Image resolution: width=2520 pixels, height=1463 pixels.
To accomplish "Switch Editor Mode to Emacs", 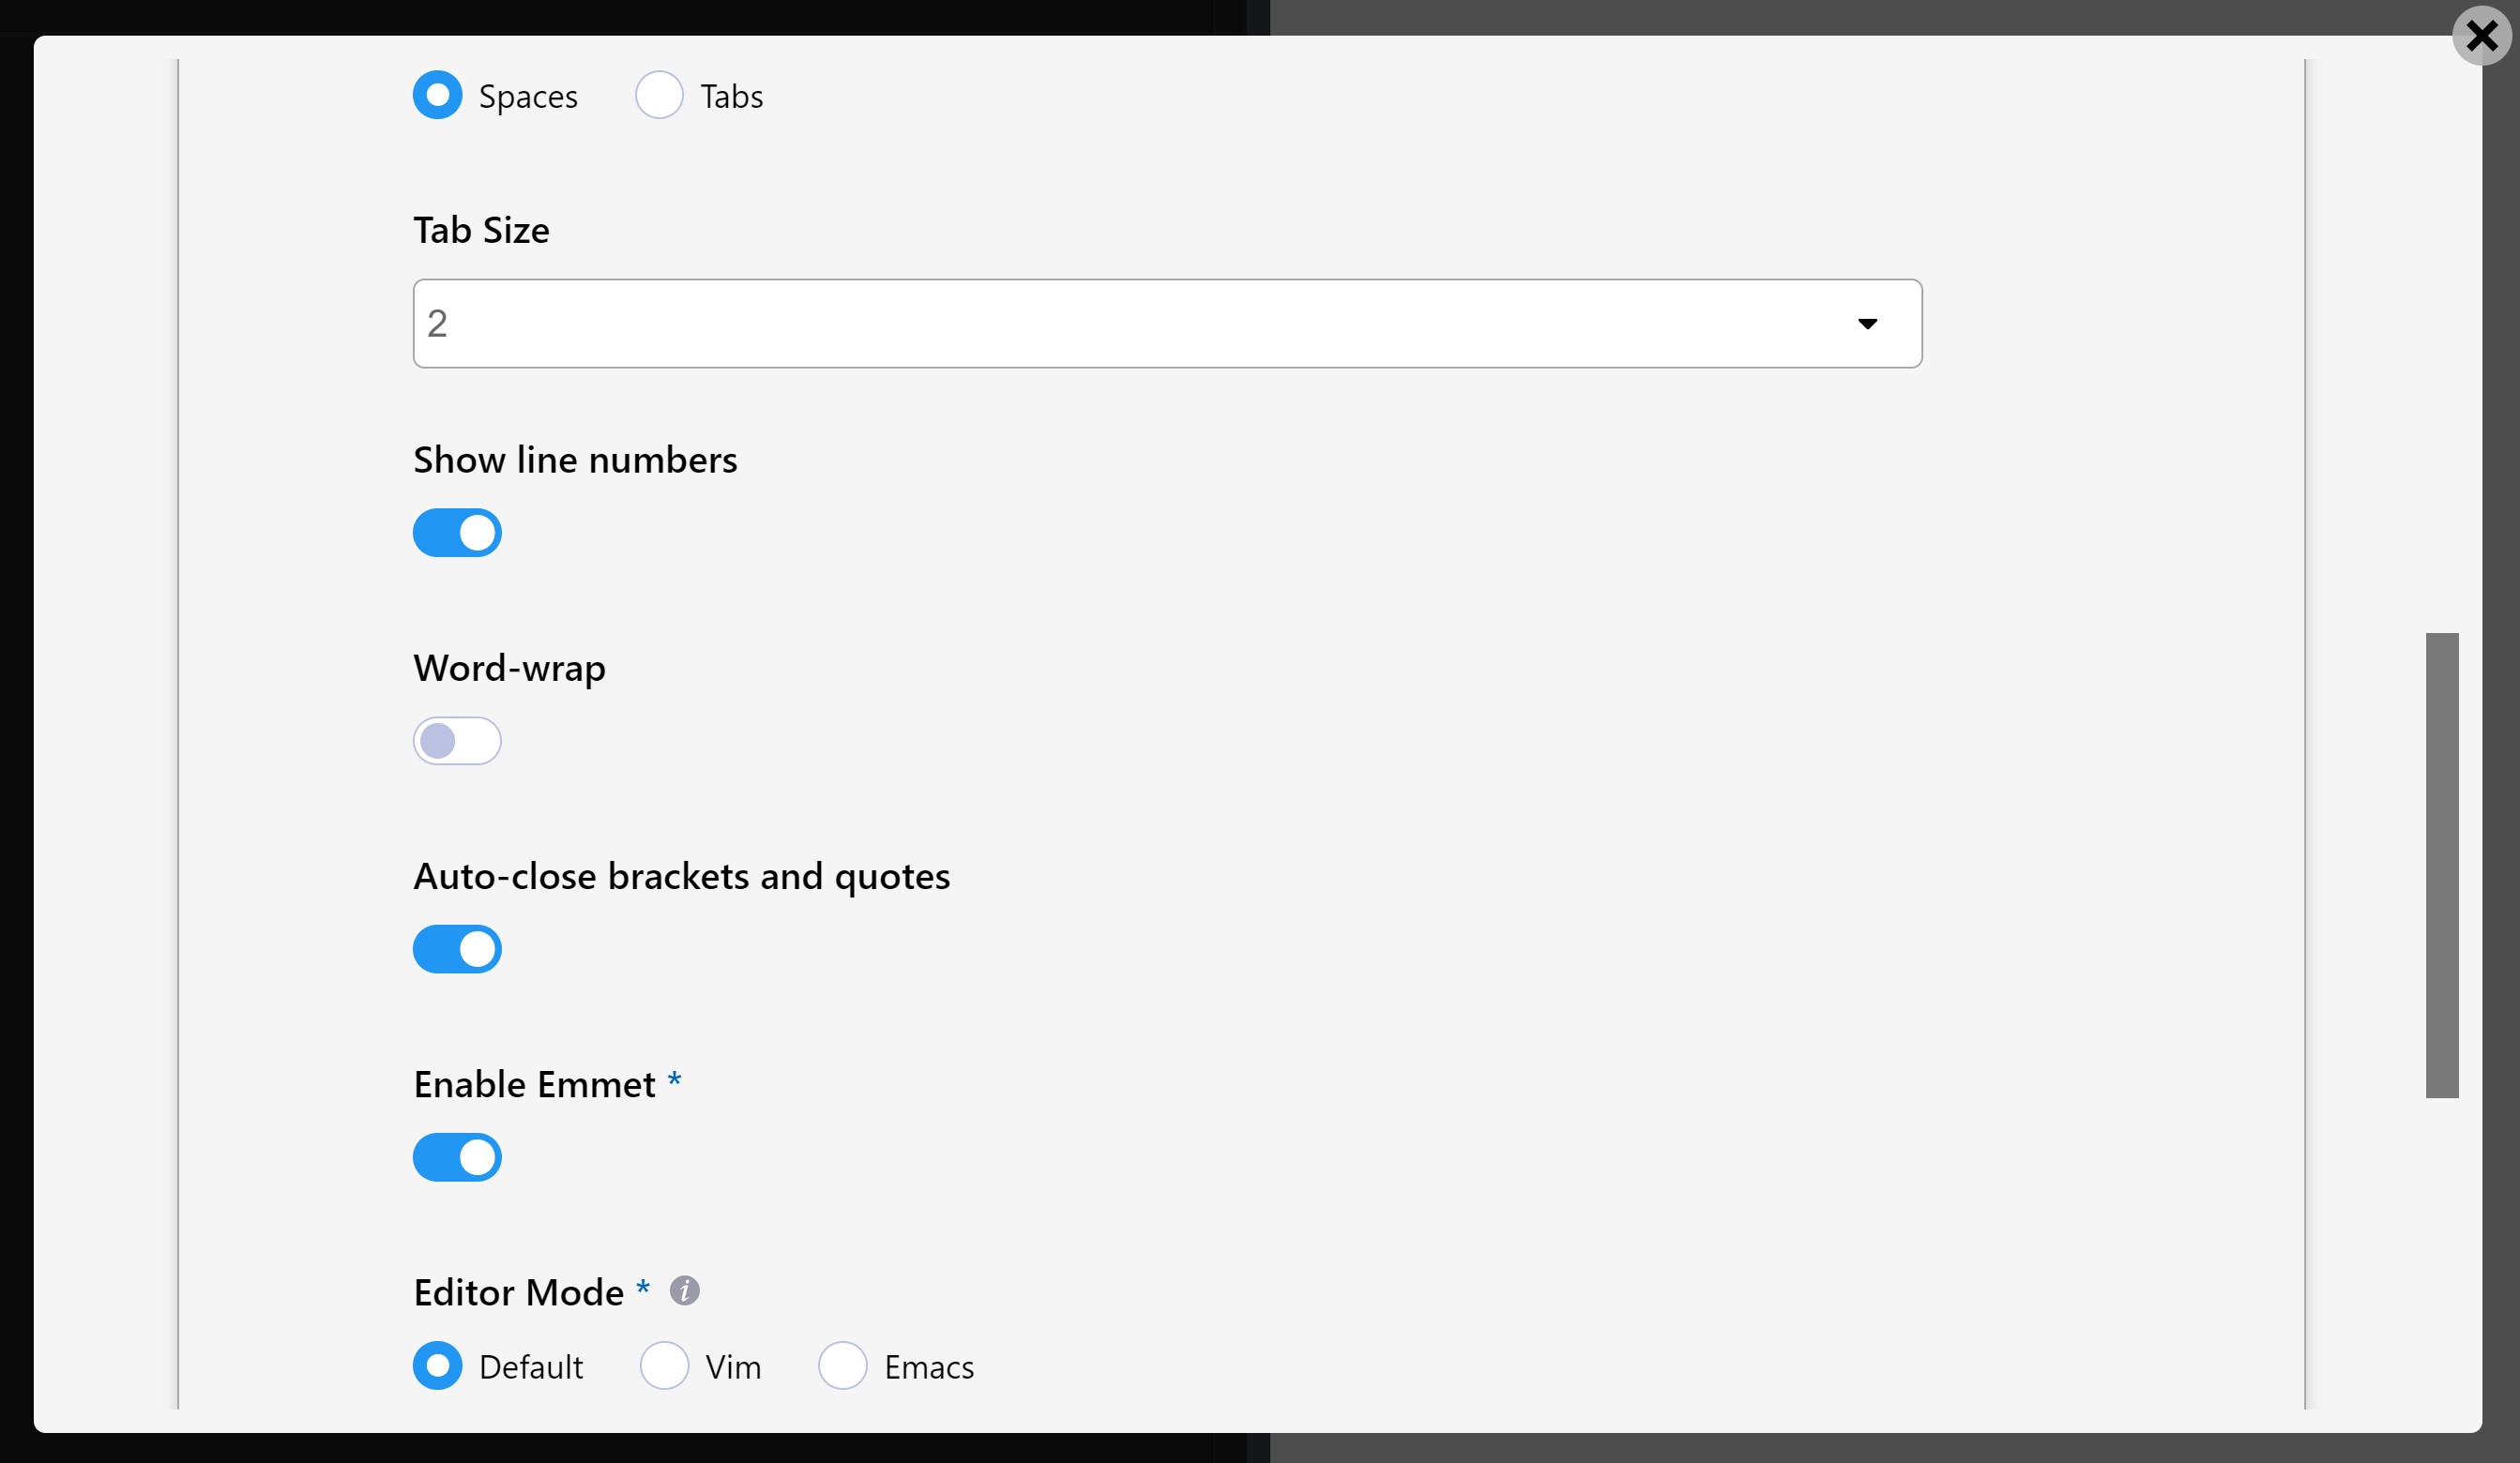I will click(843, 1366).
